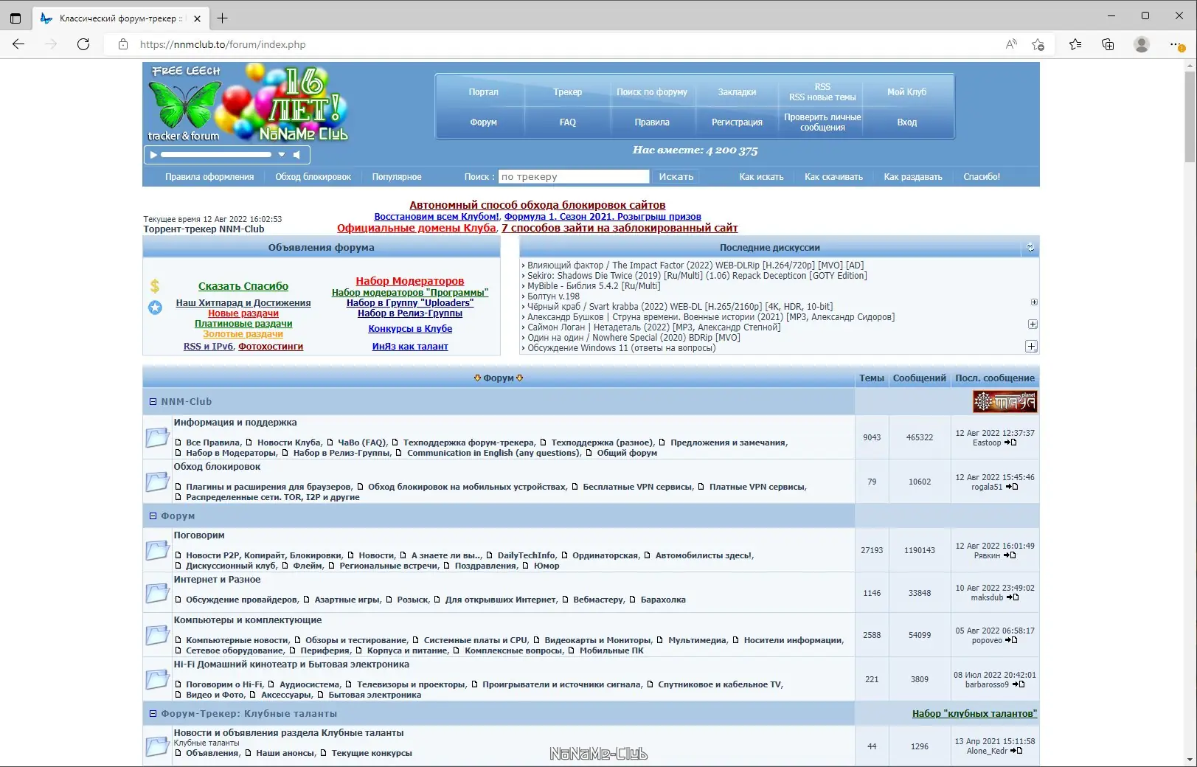Open the Вход login menu item
This screenshot has width=1197, height=767.
tap(907, 122)
